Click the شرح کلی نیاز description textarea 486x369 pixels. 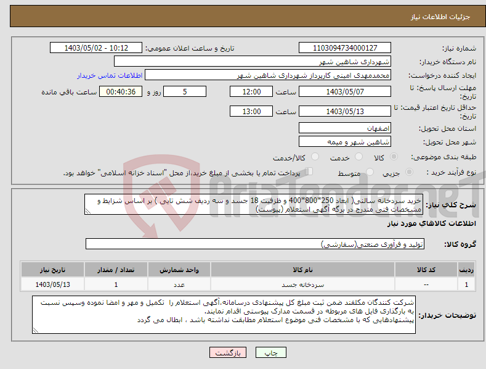pos(254,204)
